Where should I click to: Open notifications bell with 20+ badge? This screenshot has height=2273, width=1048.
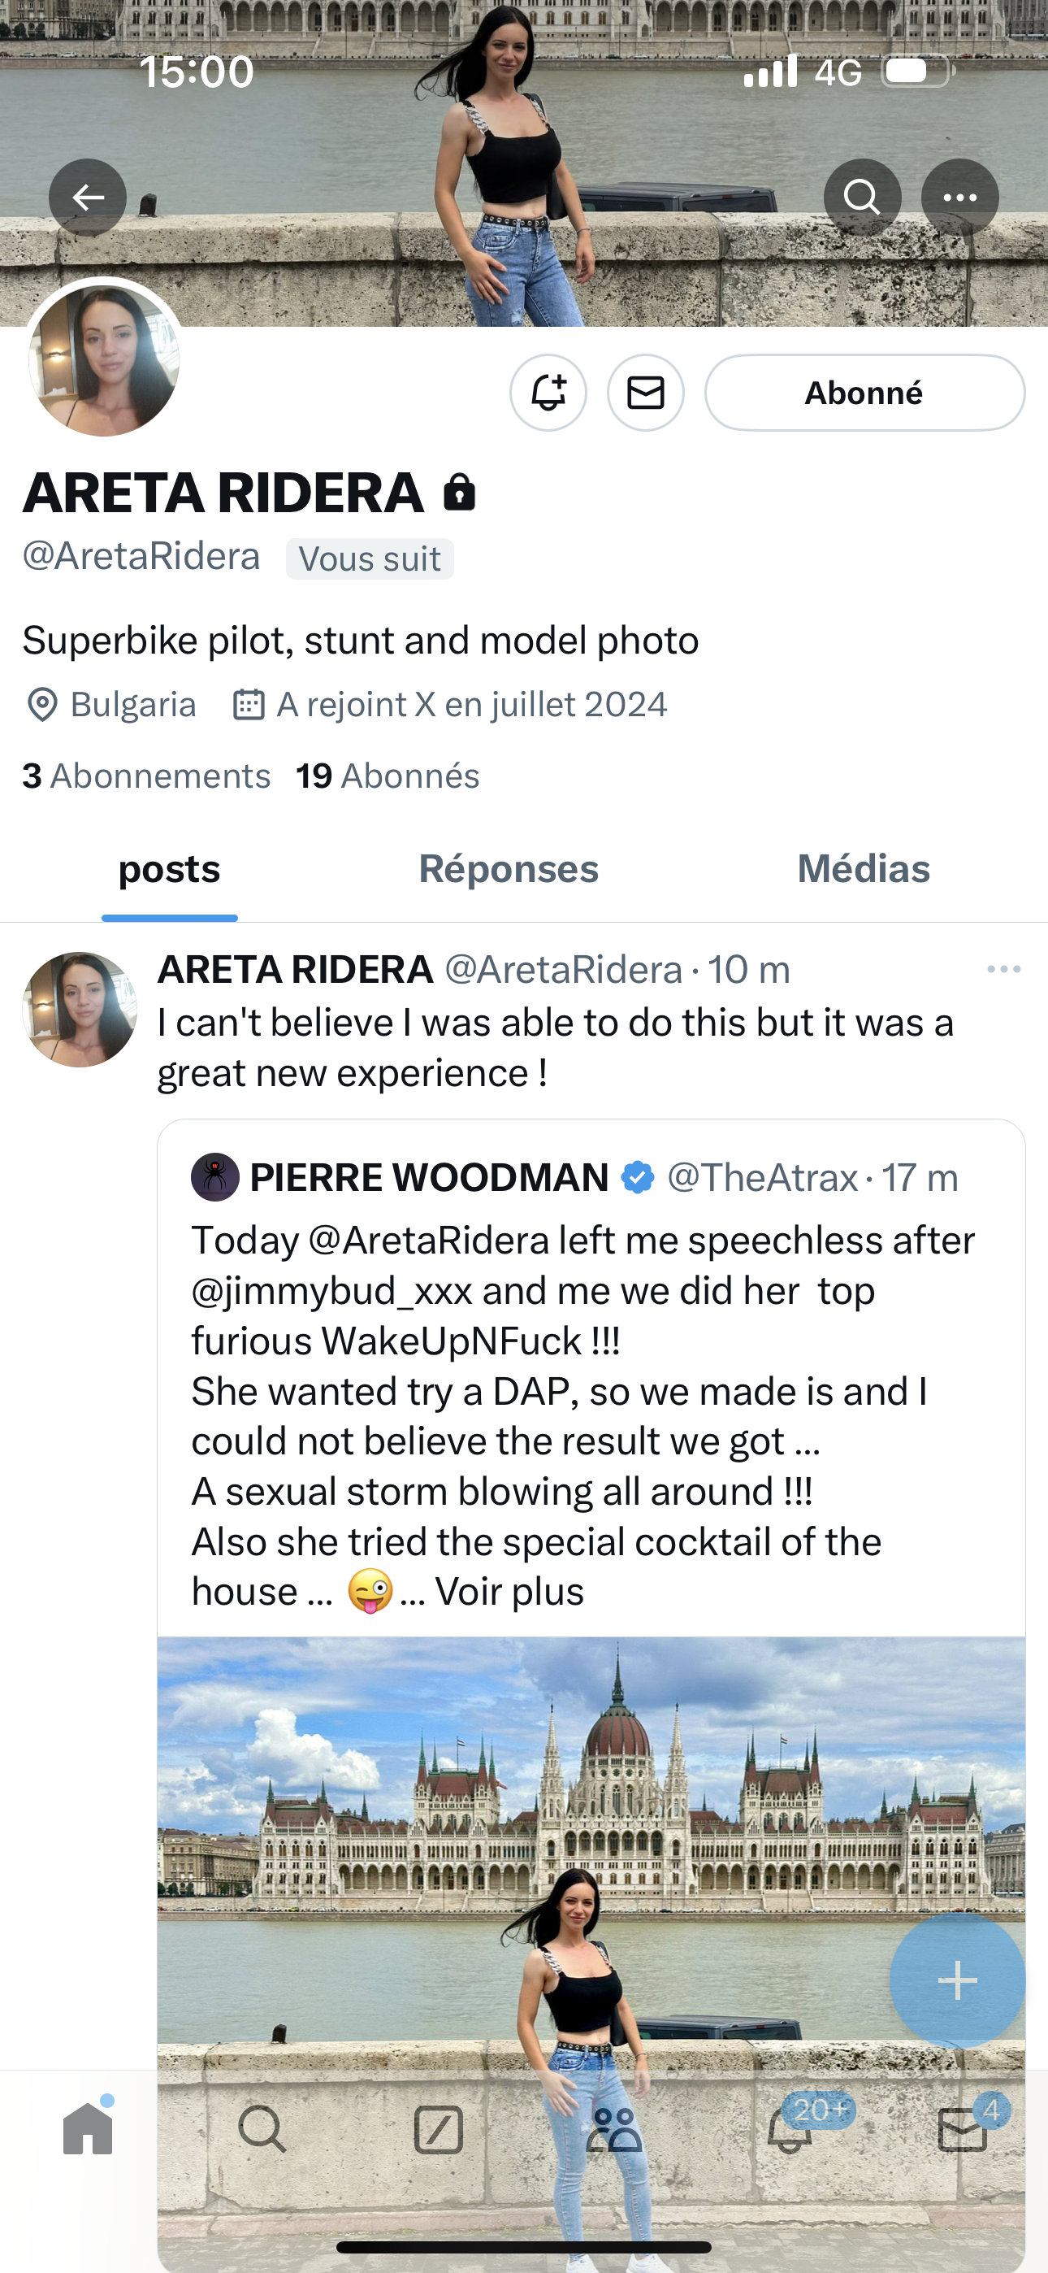pyautogui.click(x=790, y=2129)
